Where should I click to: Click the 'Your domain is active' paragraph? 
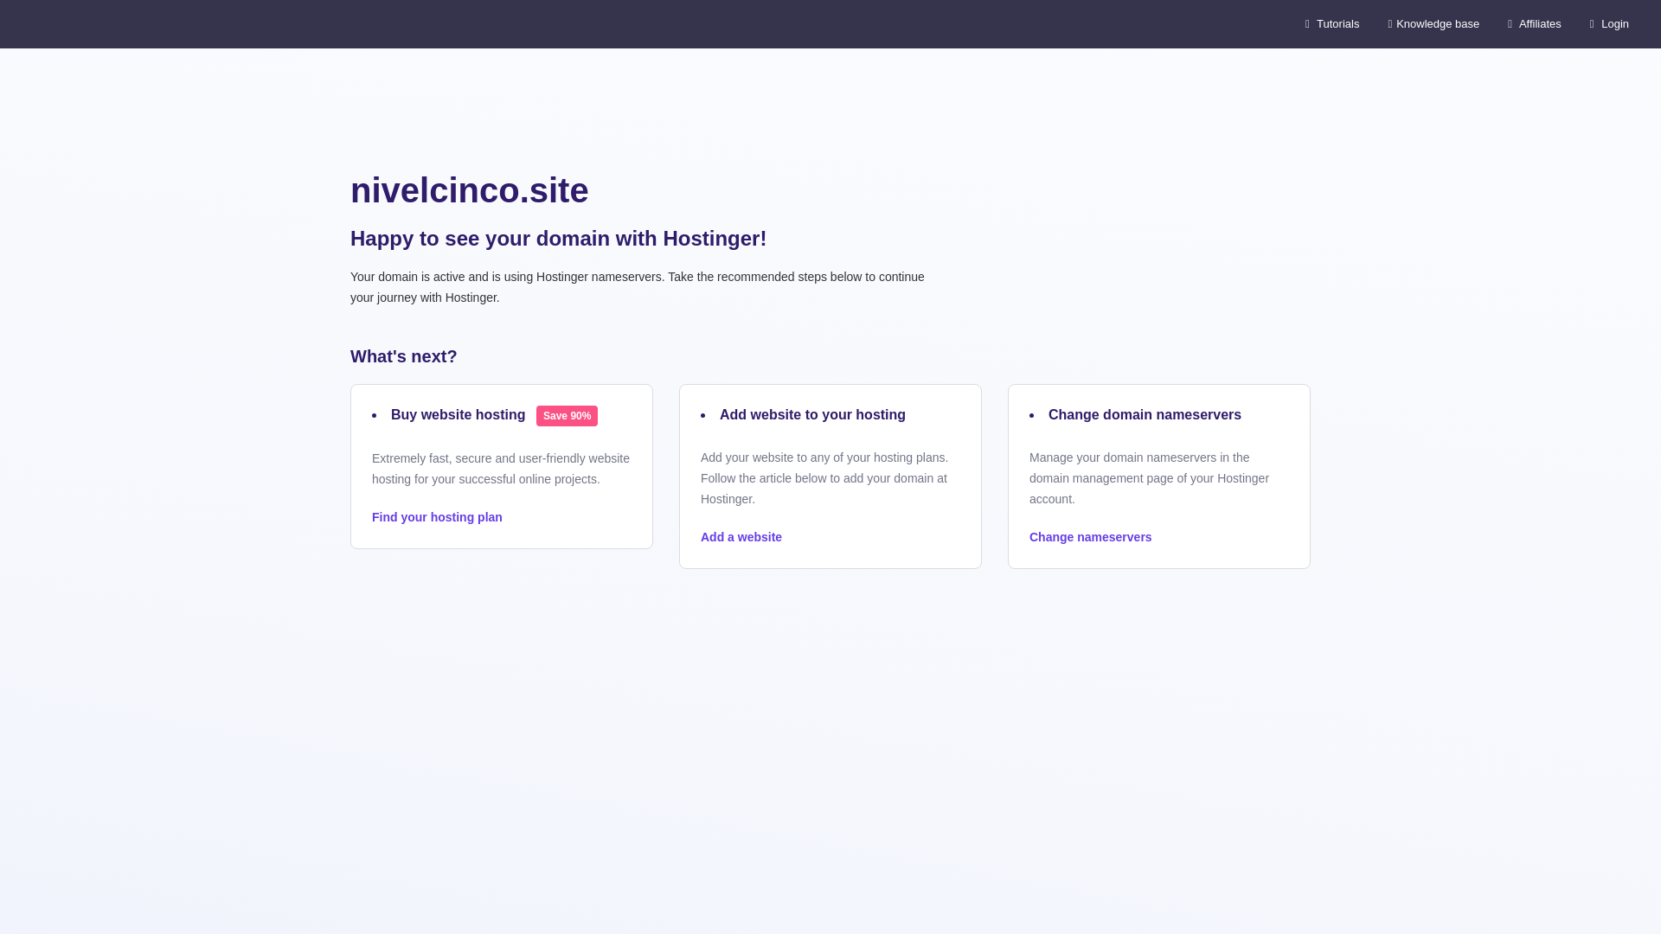click(638, 287)
